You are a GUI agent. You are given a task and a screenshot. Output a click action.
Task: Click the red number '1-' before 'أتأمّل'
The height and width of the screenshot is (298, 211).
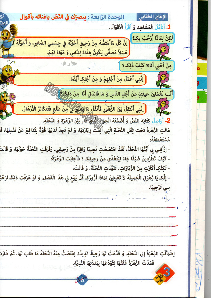[169, 27]
